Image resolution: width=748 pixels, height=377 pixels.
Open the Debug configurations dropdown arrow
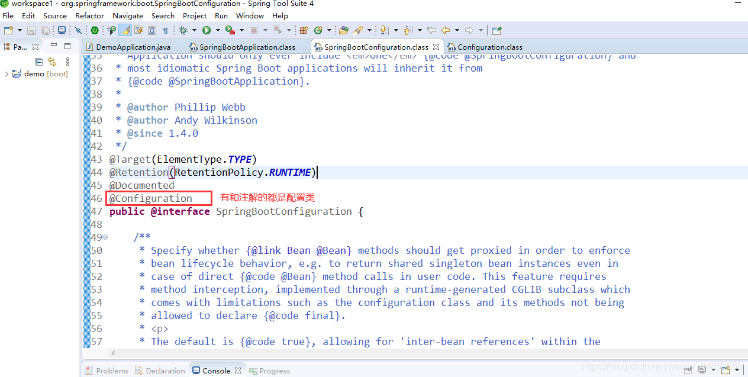[x=194, y=30]
